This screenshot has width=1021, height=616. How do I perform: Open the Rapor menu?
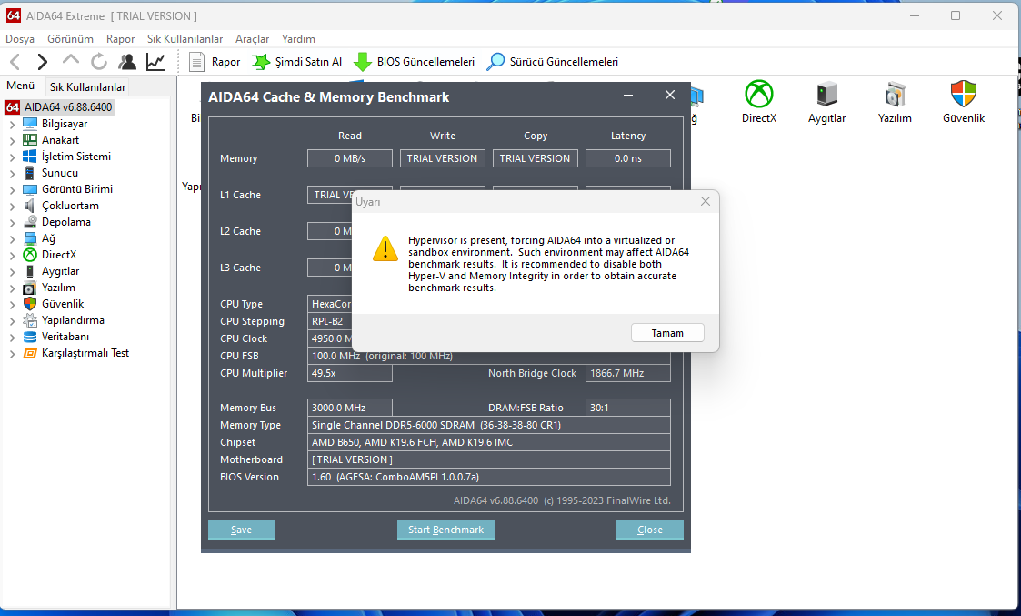120,39
